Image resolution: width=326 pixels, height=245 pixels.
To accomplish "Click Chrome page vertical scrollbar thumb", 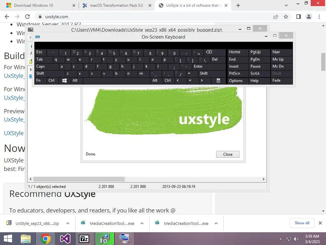I will pyautogui.click(x=323, y=62).
